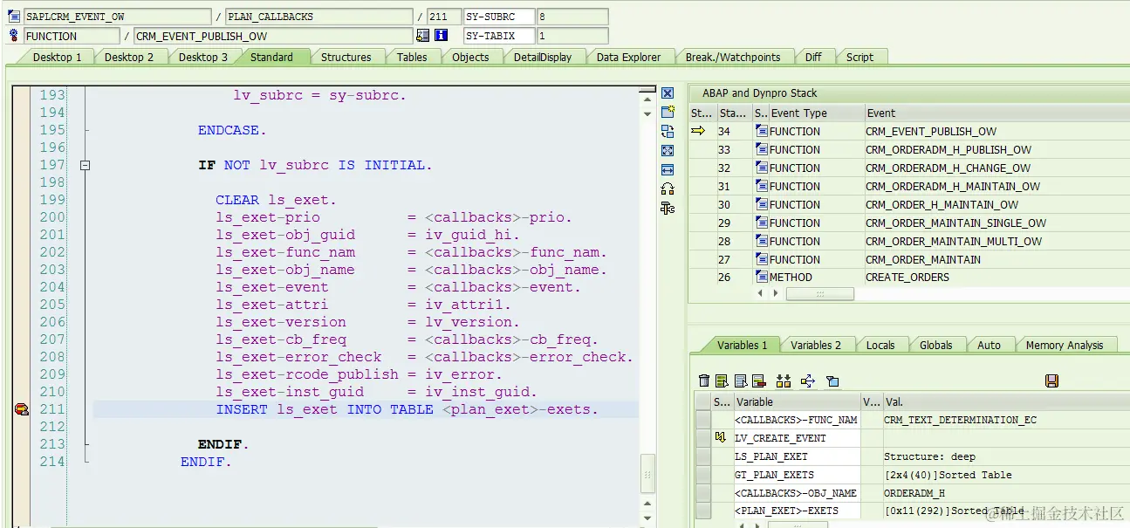The image size is (1130, 528).
Task: Click the blue info icon next to CRM_EVENT_PUBLISH_OW
Action: [442, 36]
